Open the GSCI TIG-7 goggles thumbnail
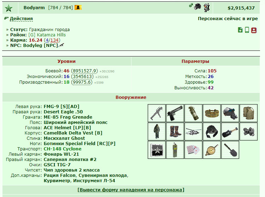Image resolution: width=265 pixels, height=197 pixels. pos(249,131)
